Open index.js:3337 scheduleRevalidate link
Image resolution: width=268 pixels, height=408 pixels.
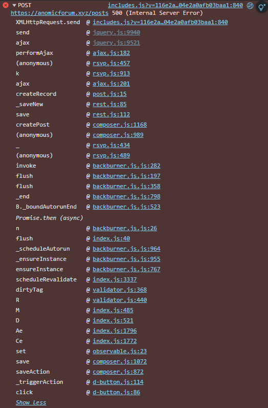click(115, 279)
